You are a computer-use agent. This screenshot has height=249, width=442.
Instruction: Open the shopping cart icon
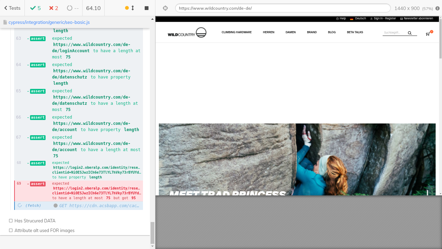(428, 34)
